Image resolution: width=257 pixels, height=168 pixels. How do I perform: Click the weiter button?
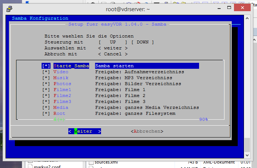(85, 131)
